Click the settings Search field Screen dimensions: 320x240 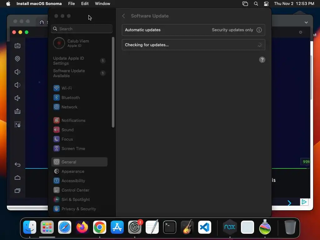click(82, 29)
